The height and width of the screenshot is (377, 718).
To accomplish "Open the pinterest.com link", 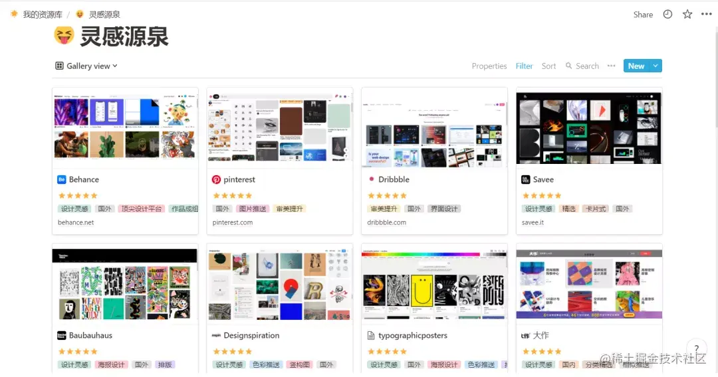I will [x=232, y=222].
